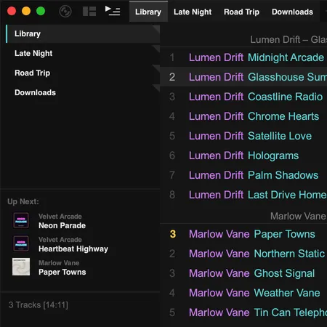Toggle the sidebar layout icon
The width and height of the screenshot is (327, 327).
(x=89, y=11)
